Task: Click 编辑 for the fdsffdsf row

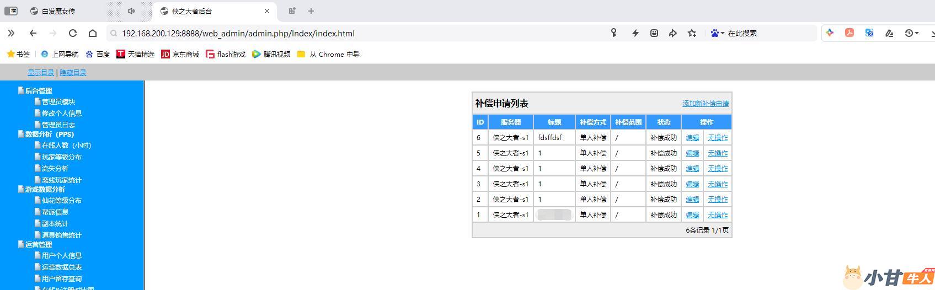Action: [692, 138]
